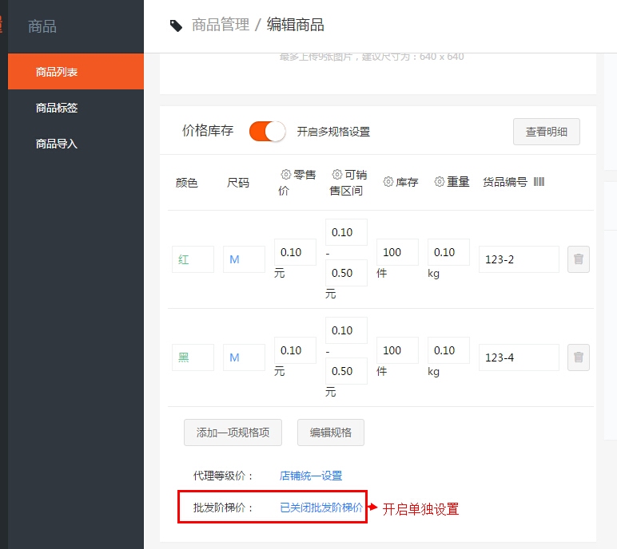Open the 店铺统一设置 link
Viewport: 617px width, 549px height.
point(311,476)
